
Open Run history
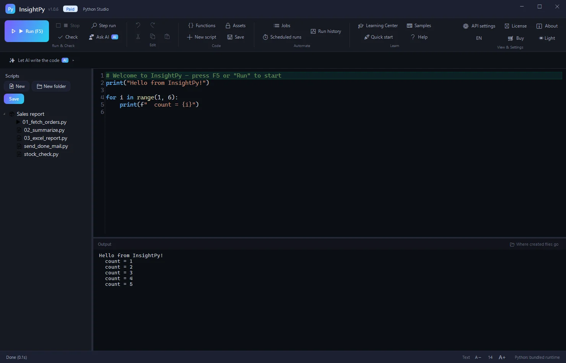pos(326,31)
